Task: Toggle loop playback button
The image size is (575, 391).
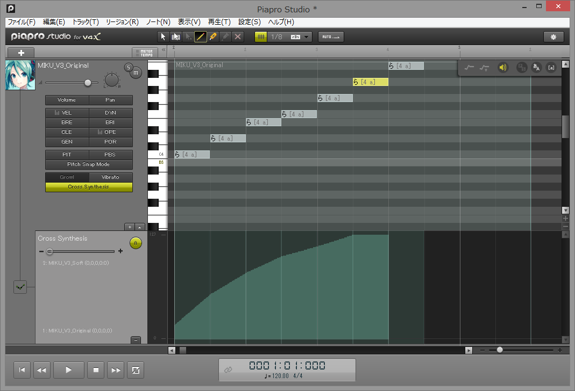Action: pos(136,370)
